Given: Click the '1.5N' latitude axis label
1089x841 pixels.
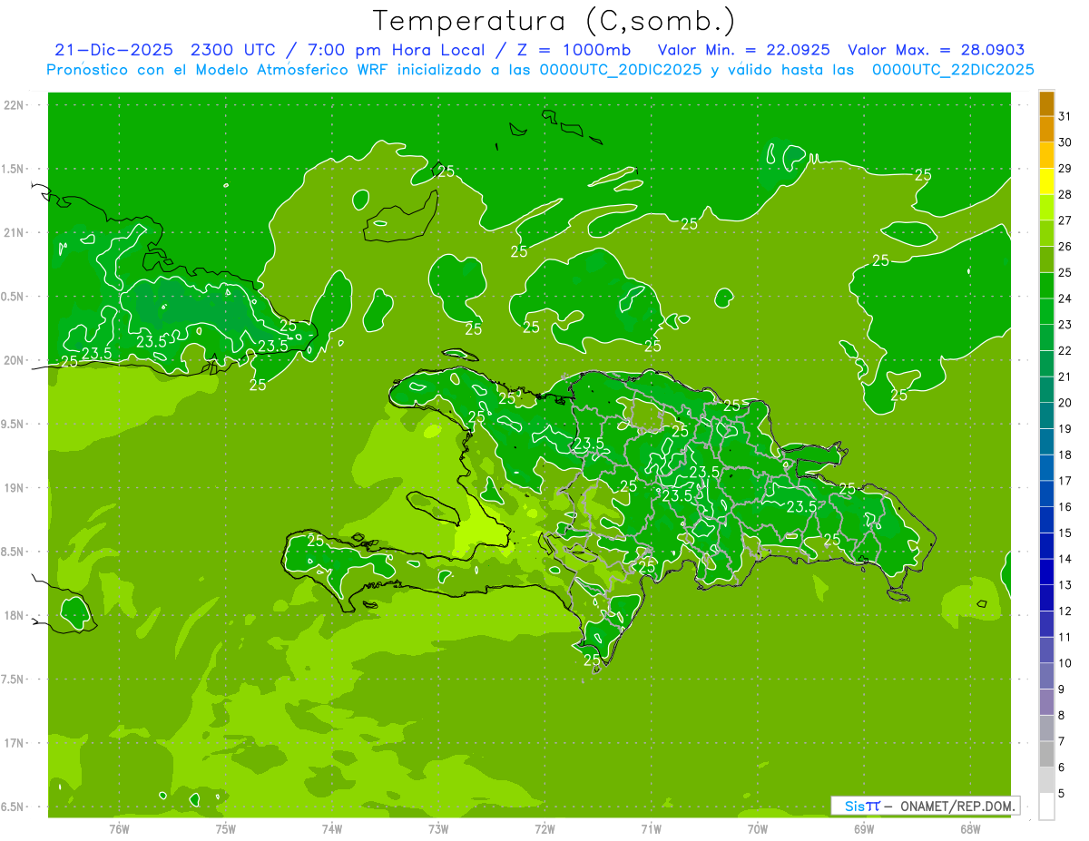Looking at the screenshot, I should tap(14, 170).
